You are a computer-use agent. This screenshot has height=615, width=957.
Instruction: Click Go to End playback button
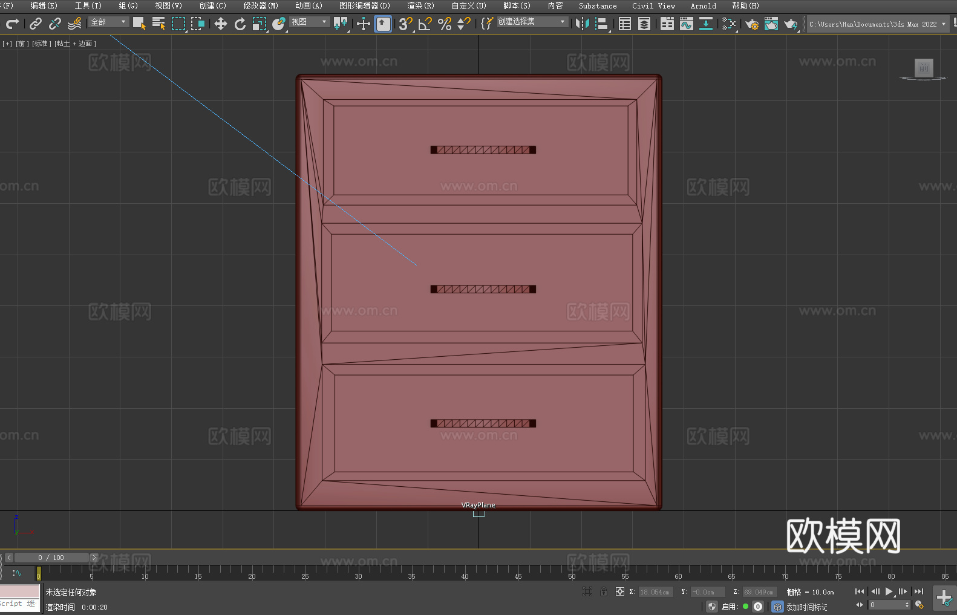pos(918,591)
